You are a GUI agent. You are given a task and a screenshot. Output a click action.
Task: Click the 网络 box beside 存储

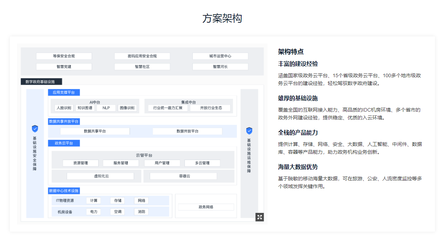point(141,200)
